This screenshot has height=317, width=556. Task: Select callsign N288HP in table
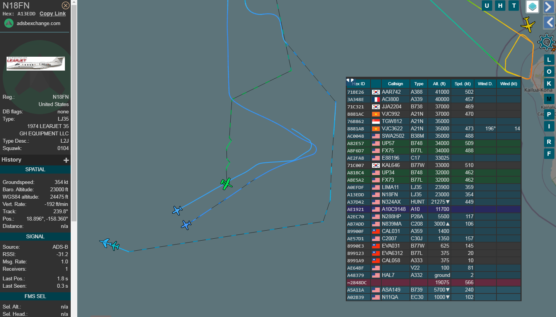(392, 217)
